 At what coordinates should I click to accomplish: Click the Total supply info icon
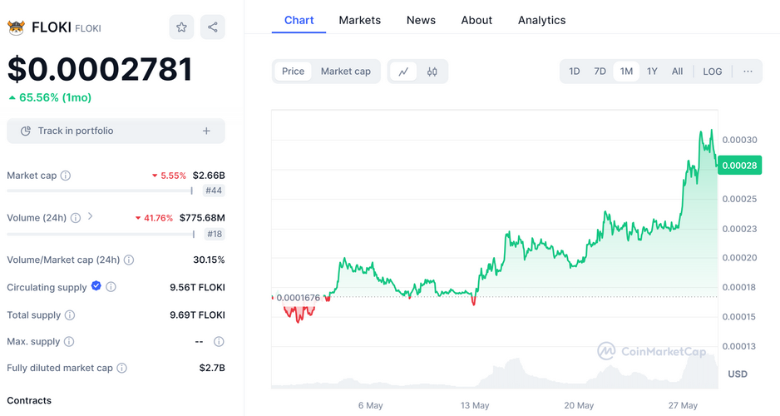click(x=70, y=315)
